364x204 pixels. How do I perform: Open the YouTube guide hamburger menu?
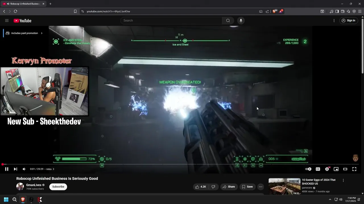[x=7, y=20]
